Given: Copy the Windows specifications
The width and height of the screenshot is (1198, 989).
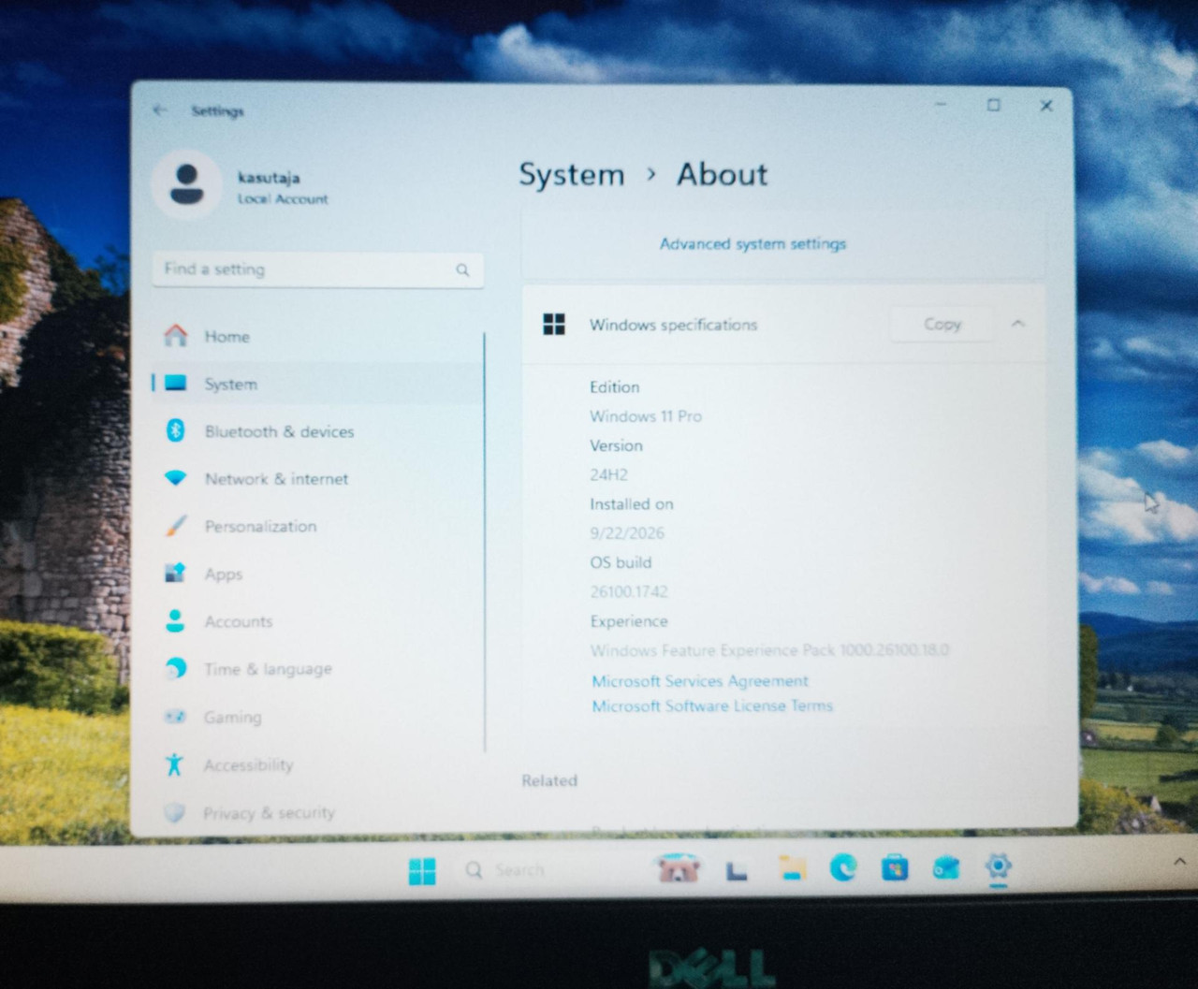Looking at the screenshot, I should point(942,324).
